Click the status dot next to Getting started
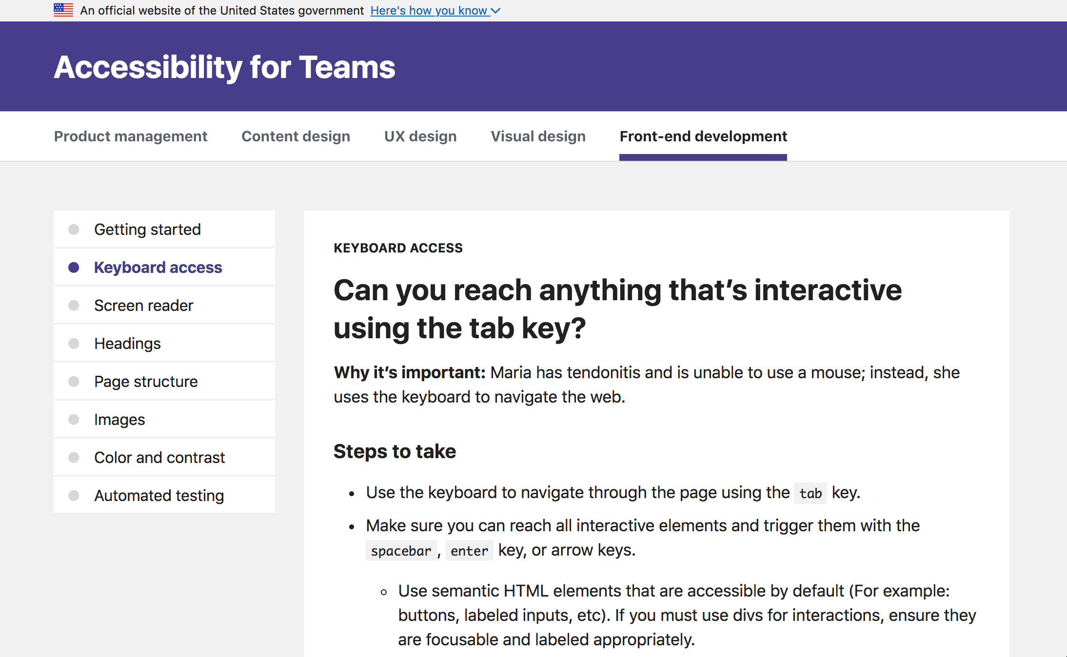Image resolution: width=1067 pixels, height=657 pixels. coord(74,229)
